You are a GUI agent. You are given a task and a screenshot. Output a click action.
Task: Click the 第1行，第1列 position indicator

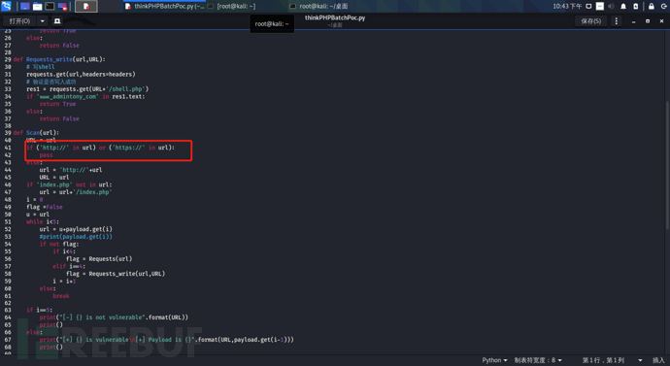point(603,360)
